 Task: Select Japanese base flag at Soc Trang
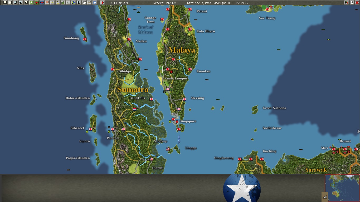click(267, 9)
